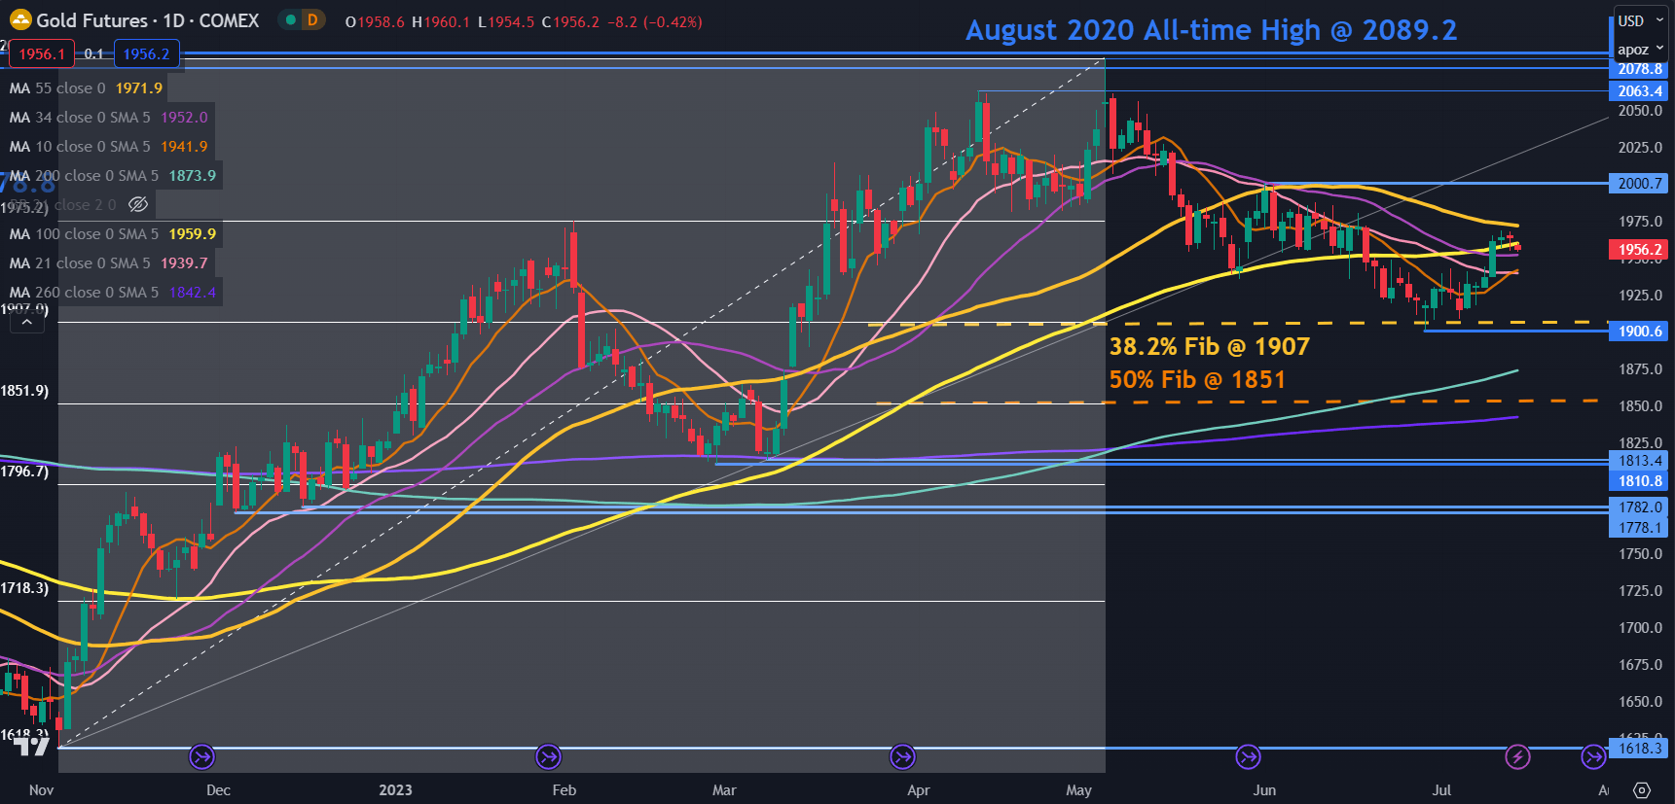Open the USD currency dropdown
1675x804 pixels.
click(x=1641, y=21)
